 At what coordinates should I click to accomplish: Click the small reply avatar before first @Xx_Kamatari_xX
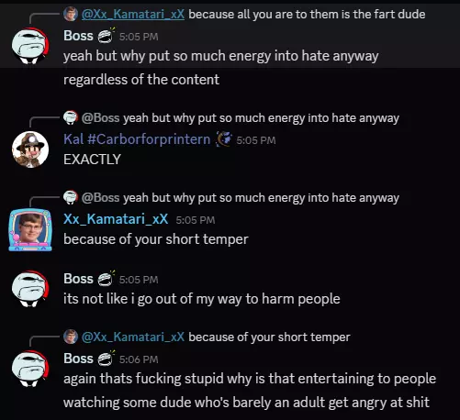[71, 14]
